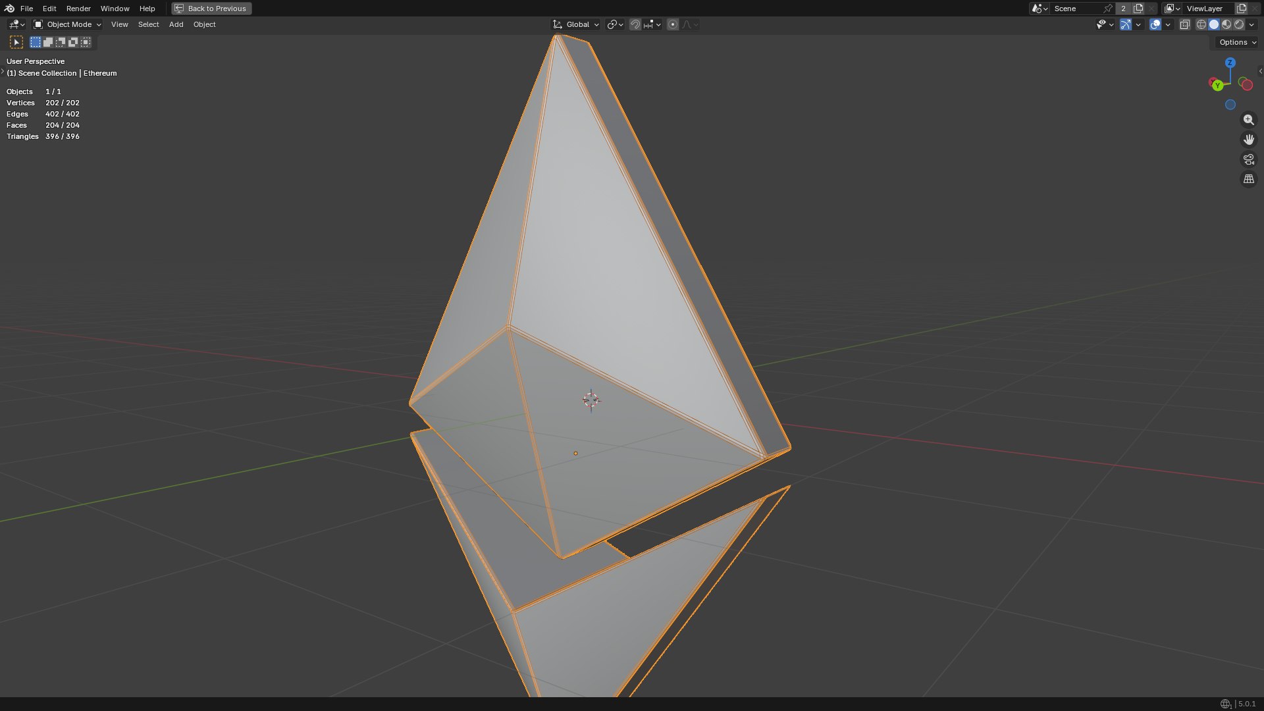Click the Z axis on navigation gizmo

point(1230,63)
